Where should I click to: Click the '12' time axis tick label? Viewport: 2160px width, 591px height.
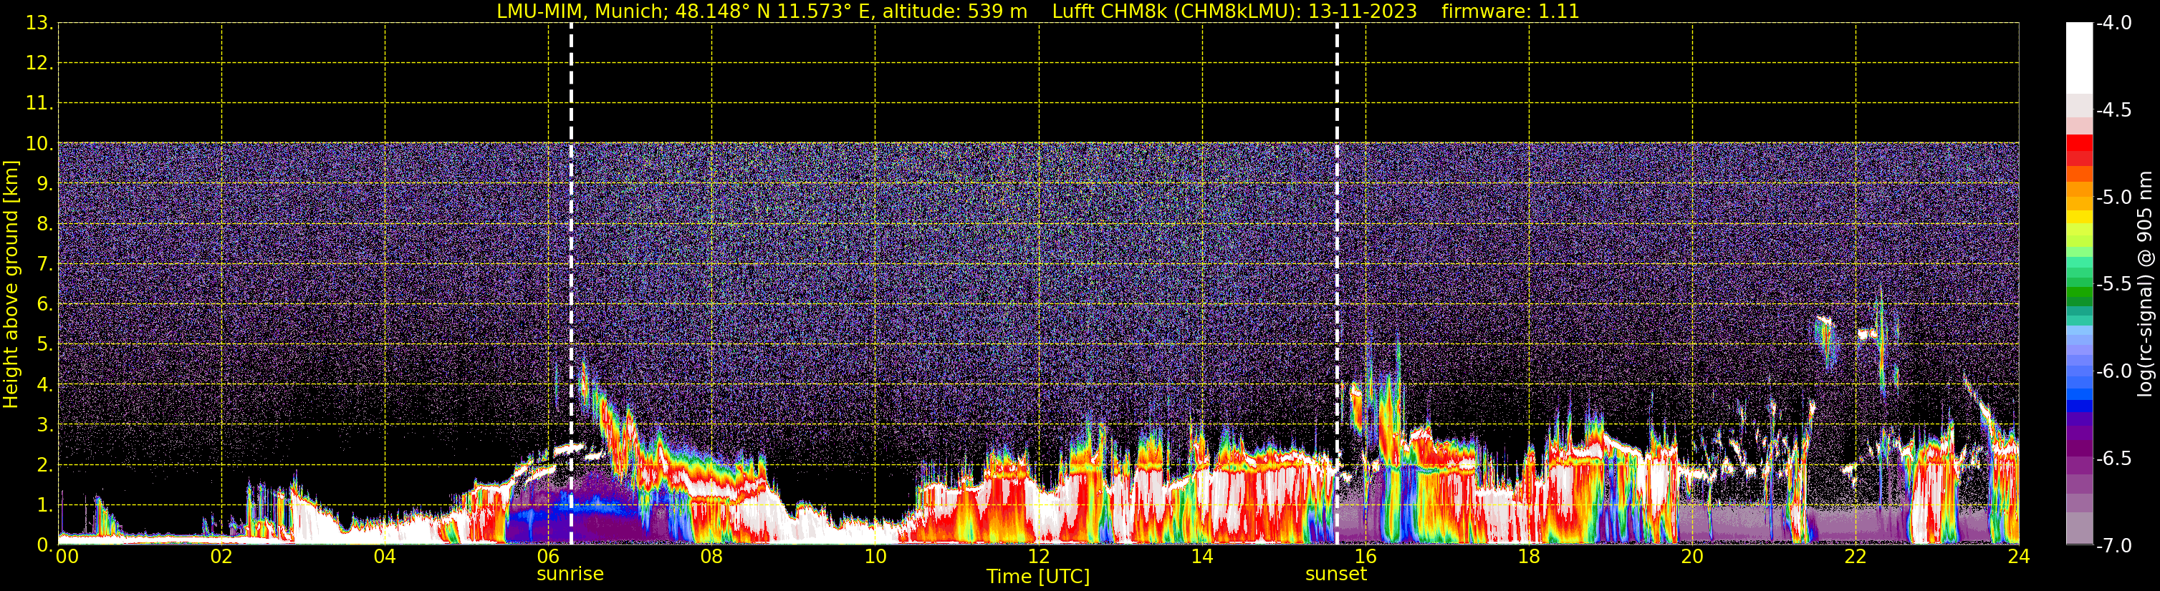[1039, 557]
